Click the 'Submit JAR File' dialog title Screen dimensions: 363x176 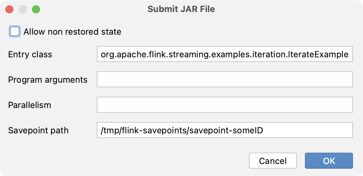click(x=181, y=9)
